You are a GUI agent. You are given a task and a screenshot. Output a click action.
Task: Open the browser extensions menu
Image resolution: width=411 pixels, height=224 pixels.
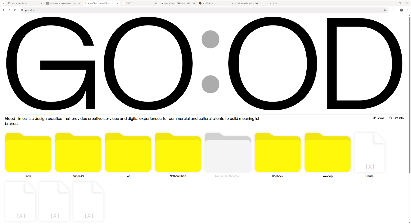coord(393,10)
